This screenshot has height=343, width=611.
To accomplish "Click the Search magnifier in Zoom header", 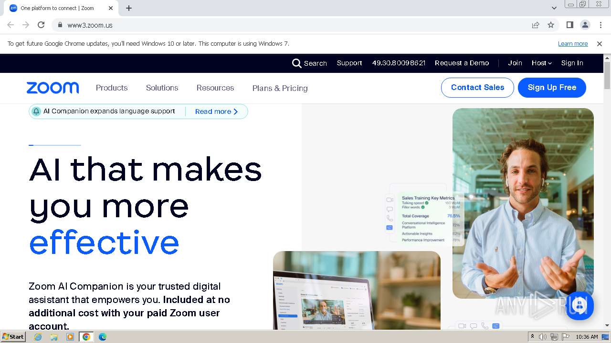I will [x=296, y=63].
